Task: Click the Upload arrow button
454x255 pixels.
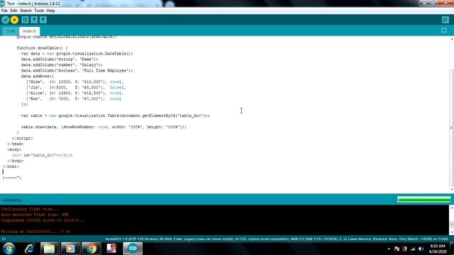Action: [14, 20]
